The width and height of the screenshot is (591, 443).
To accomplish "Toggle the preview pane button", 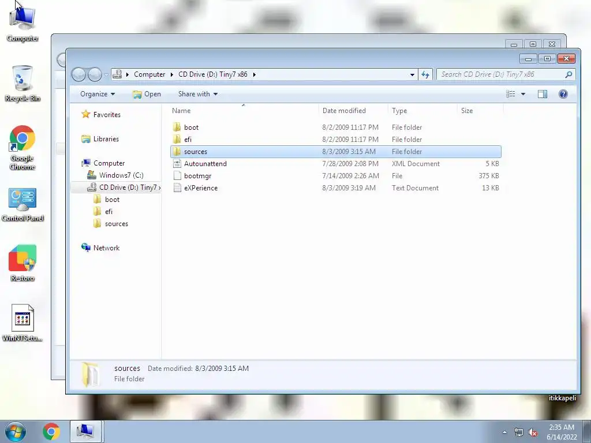I will tap(543, 94).
